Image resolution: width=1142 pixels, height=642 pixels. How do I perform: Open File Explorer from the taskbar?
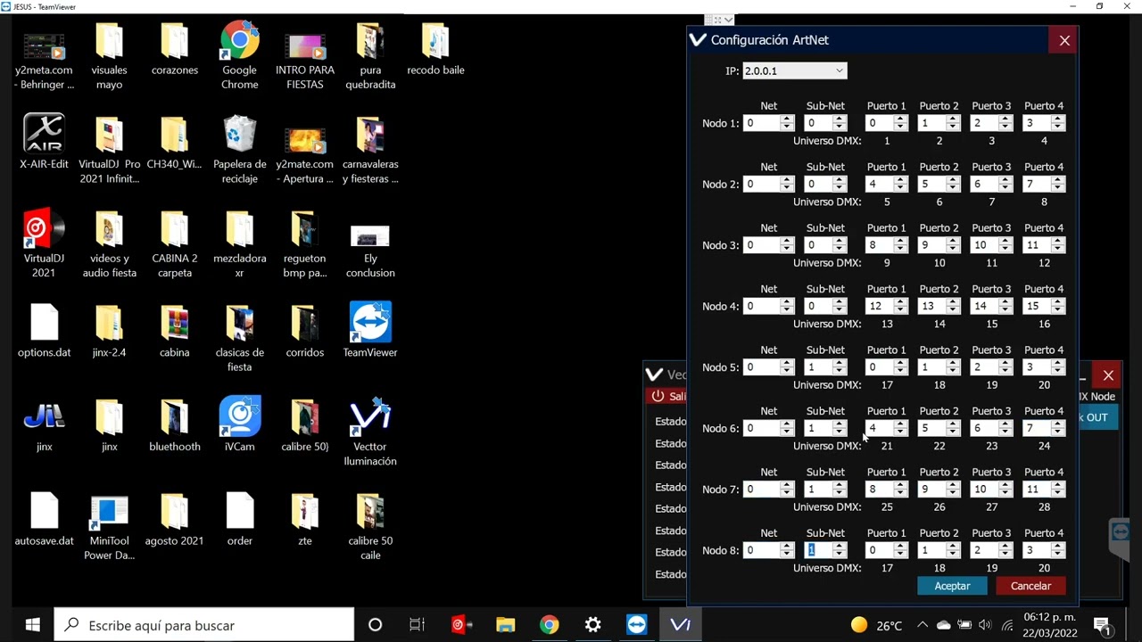point(505,625)
